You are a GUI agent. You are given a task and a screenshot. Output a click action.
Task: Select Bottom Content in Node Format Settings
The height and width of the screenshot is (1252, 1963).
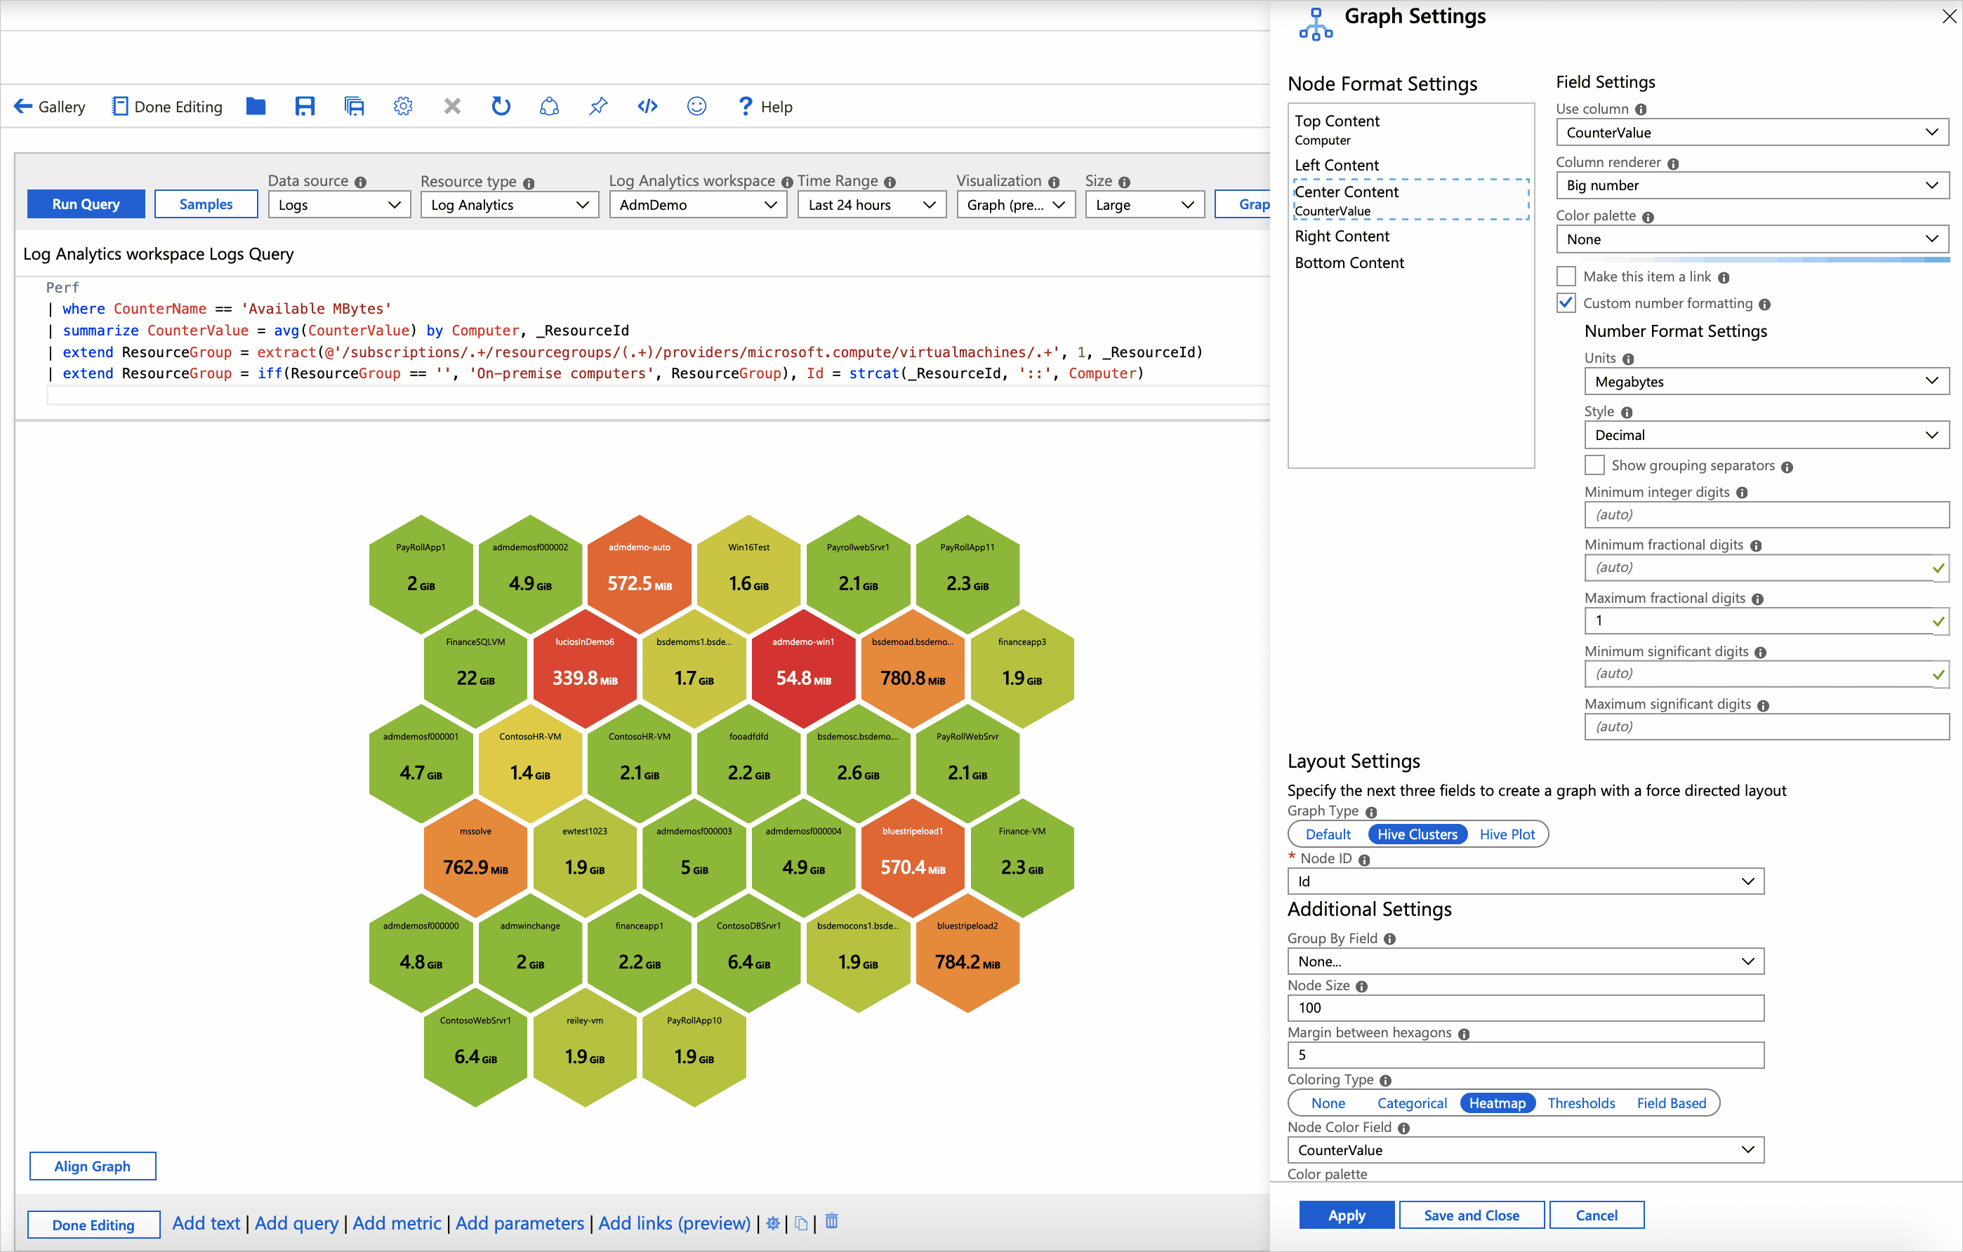[x=1349, y=262]
